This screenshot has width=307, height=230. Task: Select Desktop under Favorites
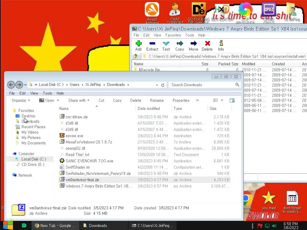[x=28, y=116]
